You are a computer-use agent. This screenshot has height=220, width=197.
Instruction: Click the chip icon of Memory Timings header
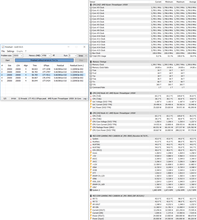pos(91,62)
